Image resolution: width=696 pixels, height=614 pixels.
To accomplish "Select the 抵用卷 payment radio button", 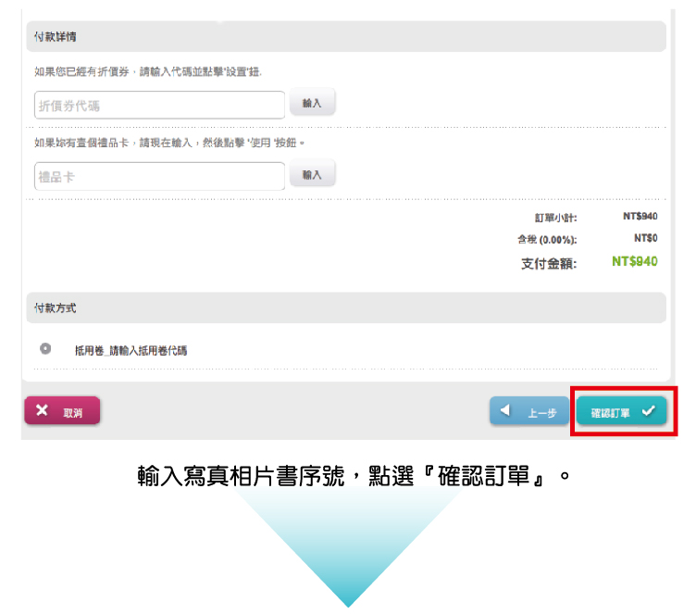I will 45,349.
